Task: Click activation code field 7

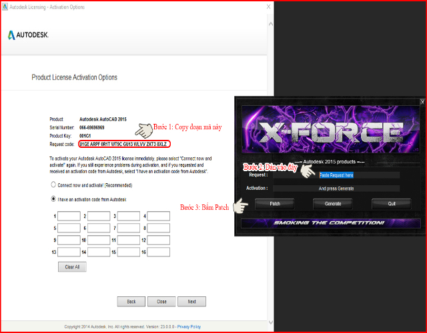Action: click(129, 228)
